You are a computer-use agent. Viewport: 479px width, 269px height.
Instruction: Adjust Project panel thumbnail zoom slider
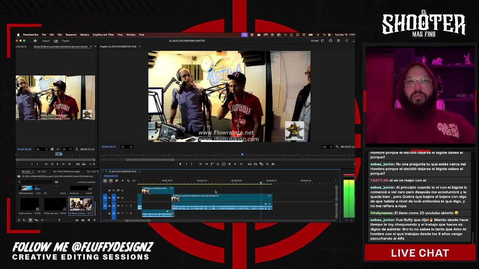[48, 220]
